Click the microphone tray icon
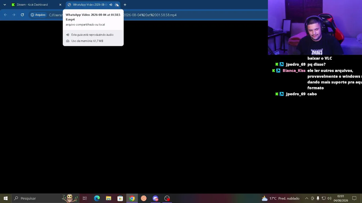362x203 pixels. click(x=318, y=198)
